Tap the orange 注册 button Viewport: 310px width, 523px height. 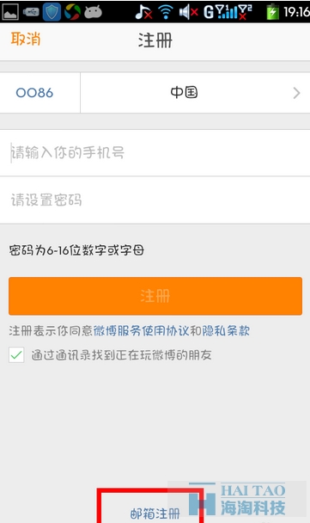tap(155, 296)
